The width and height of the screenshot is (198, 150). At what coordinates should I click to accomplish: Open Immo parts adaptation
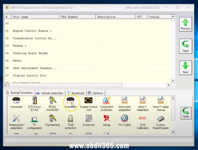pyautogui.click(x=125, y=104)
